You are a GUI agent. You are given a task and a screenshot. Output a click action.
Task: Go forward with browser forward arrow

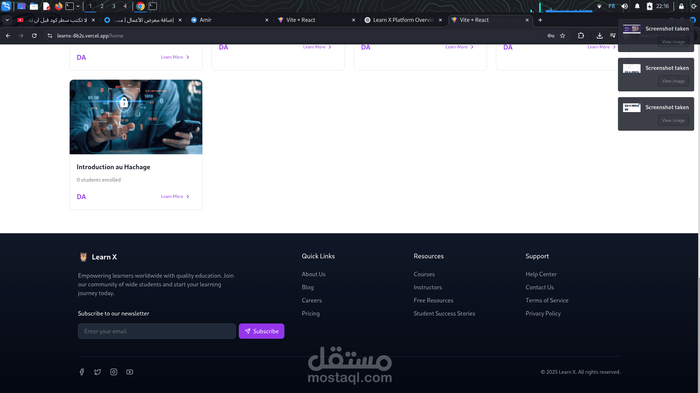coord(21,36)
